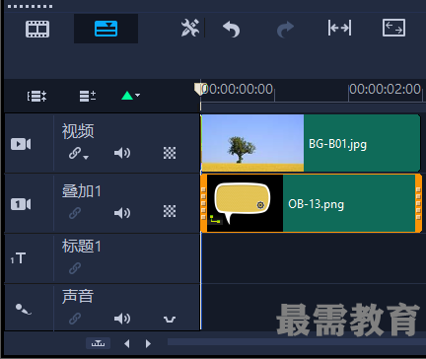Click the BG-B01.jpg clip name
426x359 pixels.
coord(337,144)
